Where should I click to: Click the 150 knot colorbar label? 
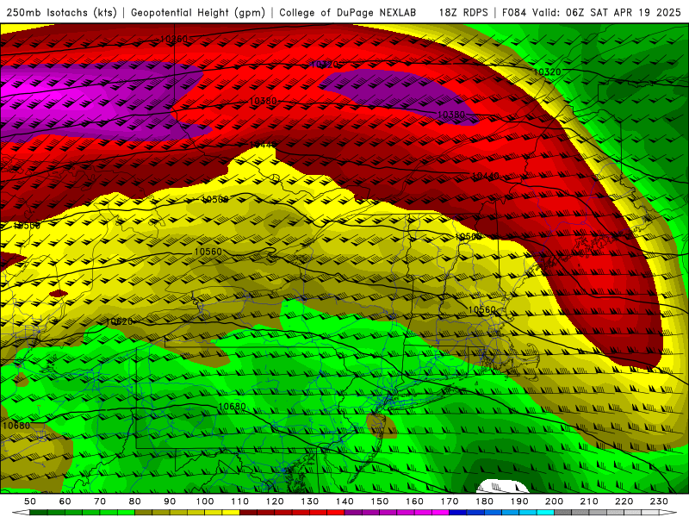(x=380, y=501)
